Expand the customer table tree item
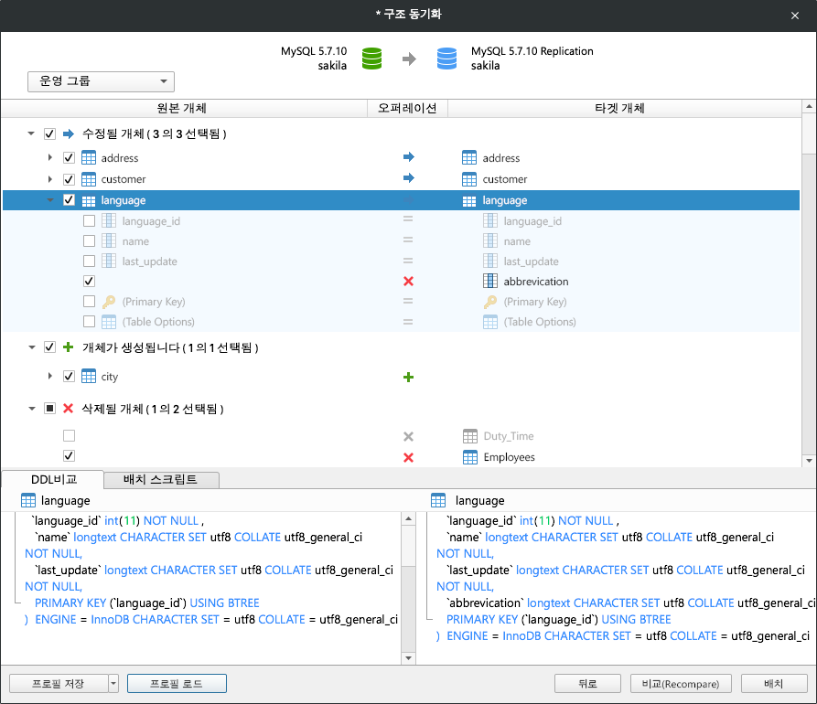 pyautogui.click(x=51, y=179)
